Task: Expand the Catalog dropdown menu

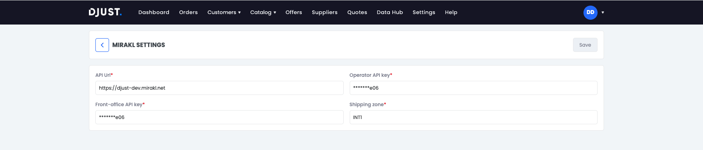Action: point(263,12)
